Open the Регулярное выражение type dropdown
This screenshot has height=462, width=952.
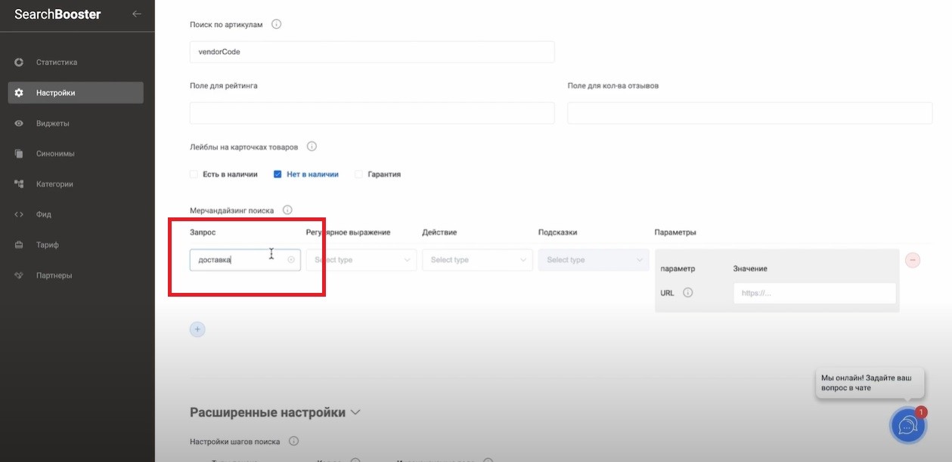(361, 260)
